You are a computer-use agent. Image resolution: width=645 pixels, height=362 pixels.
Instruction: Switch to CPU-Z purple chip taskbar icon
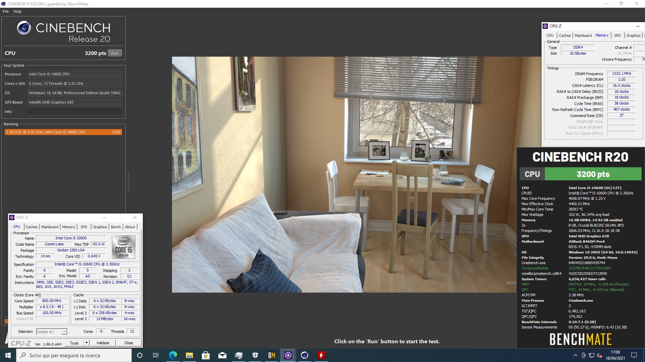[x=288, y=355]
